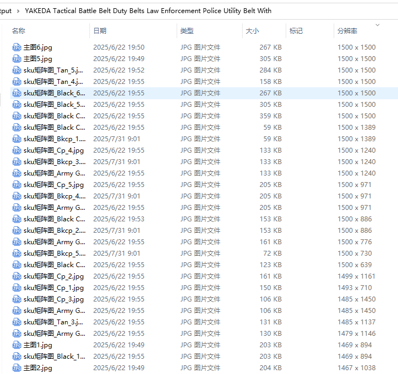The height and width of the screenshot is (374, 398).
Task: Click the resolution 1479 x 1146
Action: (x=357, y=333)
